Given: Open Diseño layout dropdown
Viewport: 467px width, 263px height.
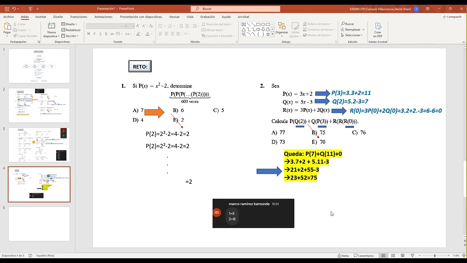Looking at the screenshot, I should coord(69,24).
